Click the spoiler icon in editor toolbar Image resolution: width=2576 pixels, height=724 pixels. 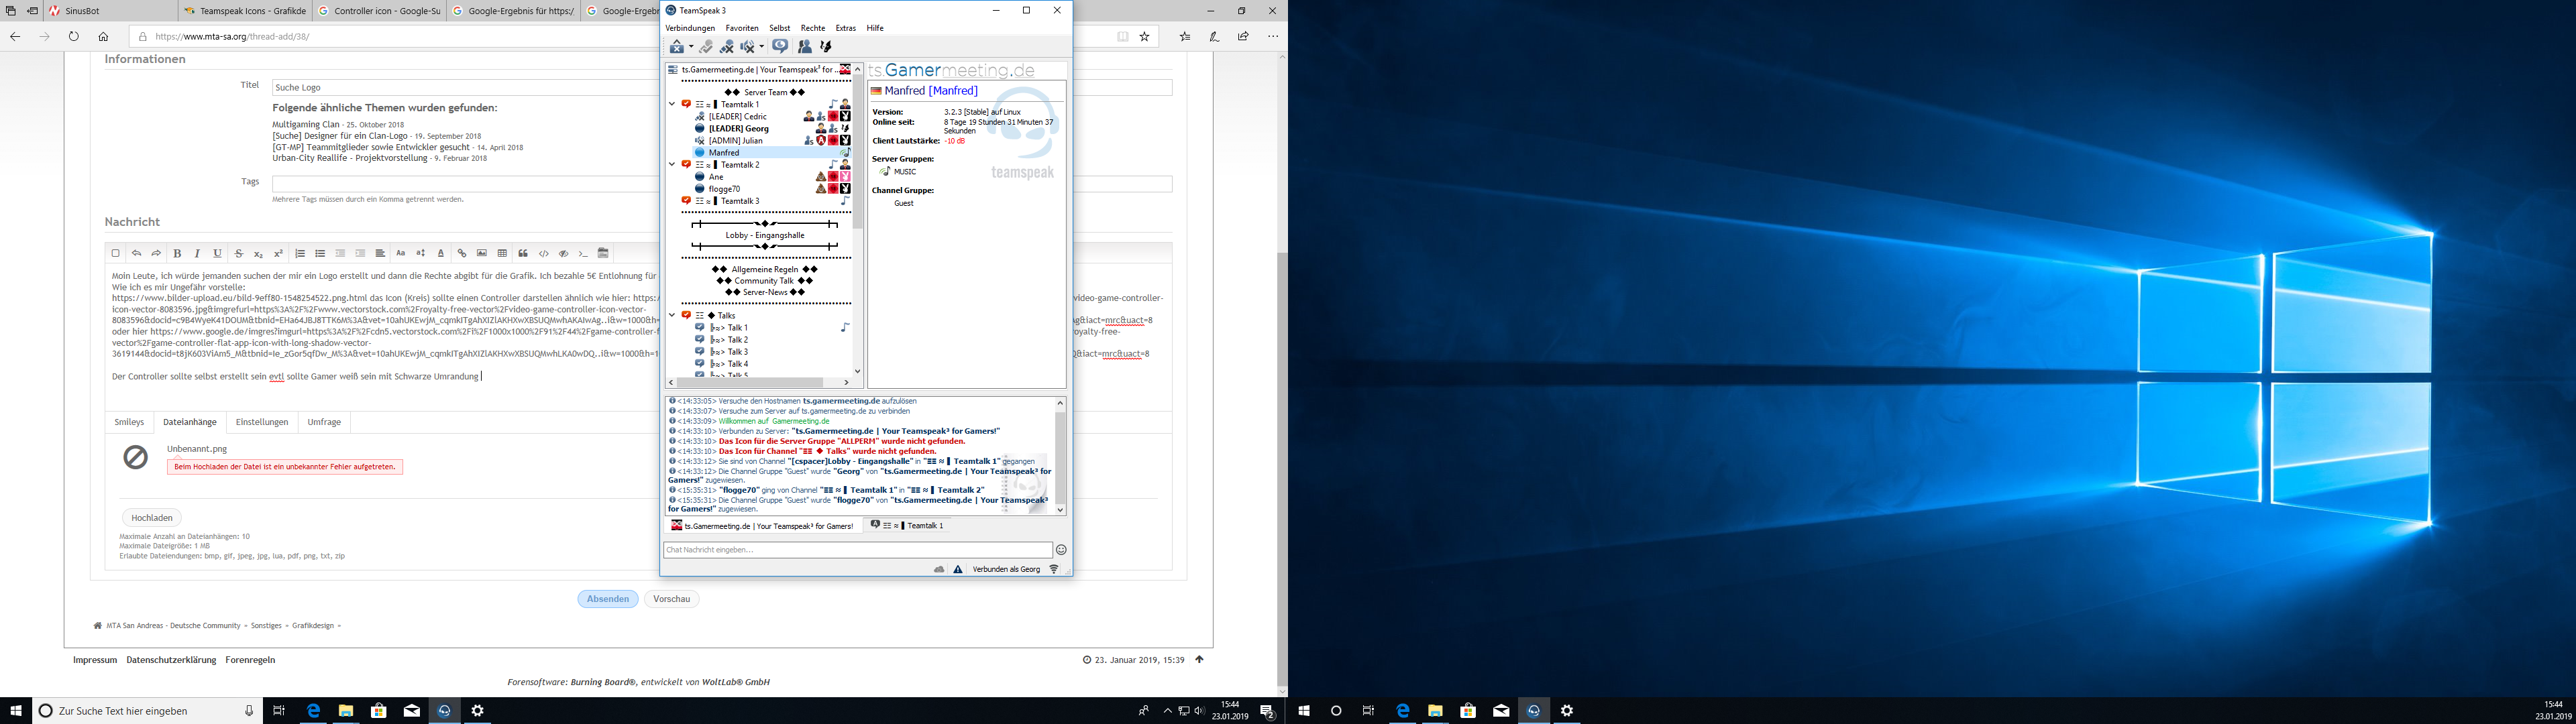click(x=564, y=254)
